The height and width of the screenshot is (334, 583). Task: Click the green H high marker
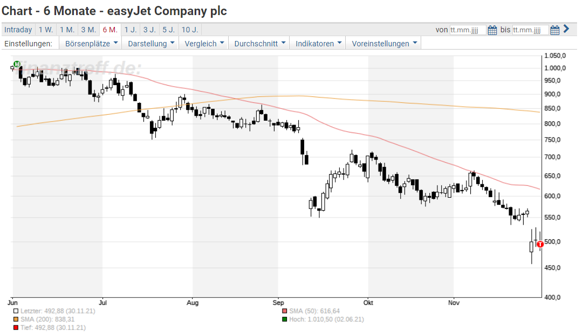17,64
